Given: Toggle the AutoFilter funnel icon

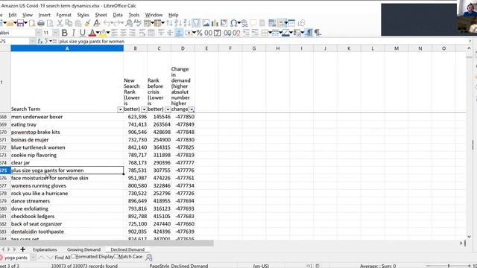Looking at the screenshot, I should (196, 23).
